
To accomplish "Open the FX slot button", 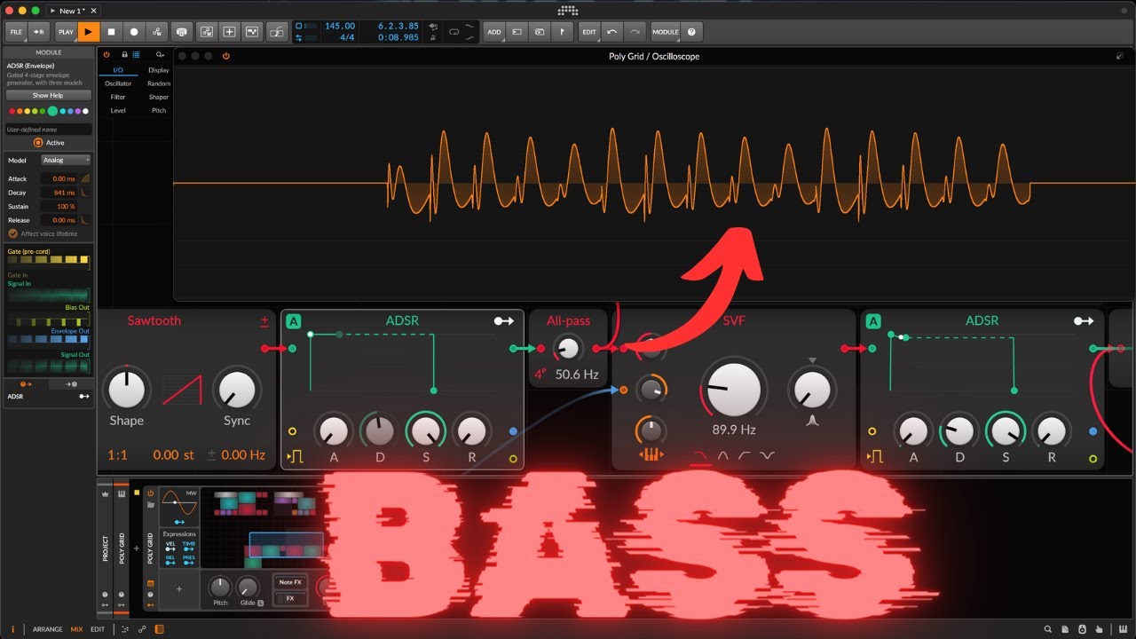I will tap(289, 598).
